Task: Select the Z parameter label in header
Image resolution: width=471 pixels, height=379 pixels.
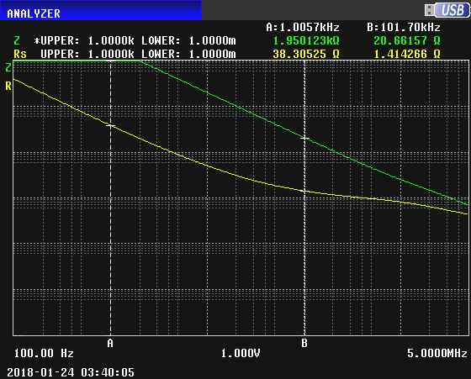Action: [17, 40]
